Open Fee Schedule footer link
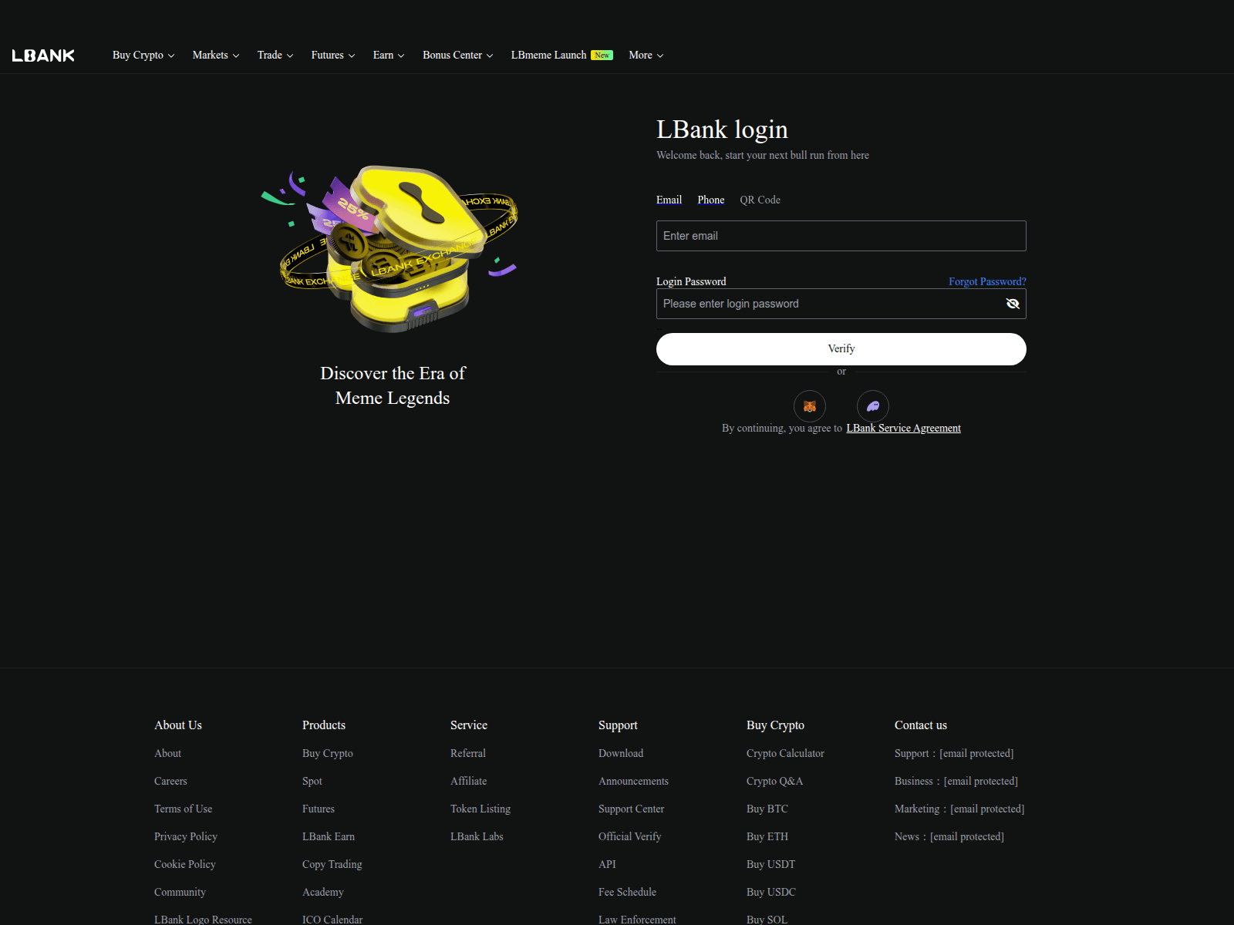 point(627,892)
